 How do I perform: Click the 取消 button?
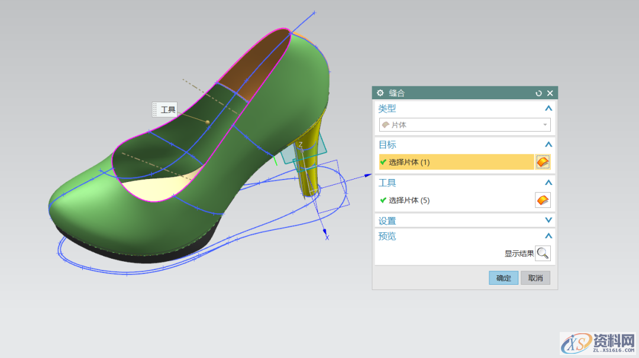535,278
